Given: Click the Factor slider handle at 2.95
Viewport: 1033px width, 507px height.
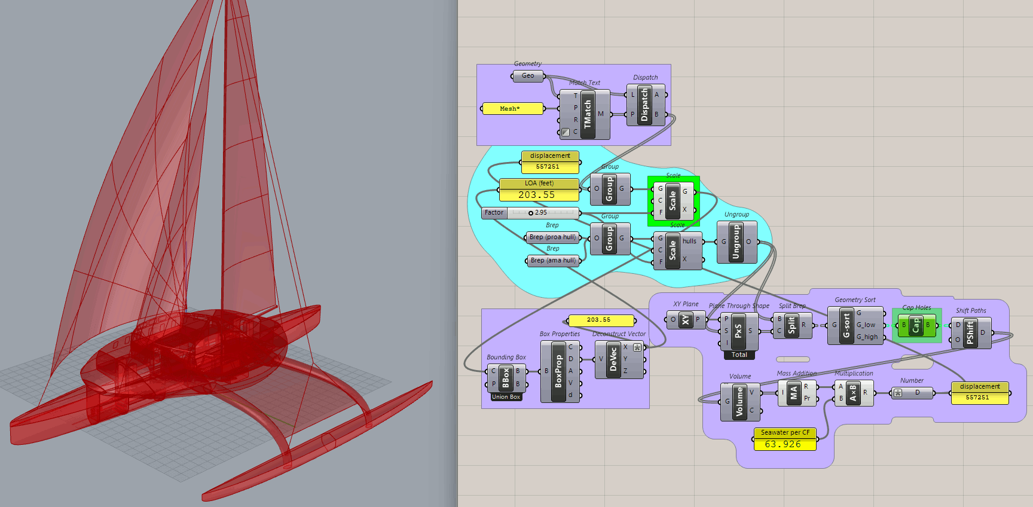Looking at the screenshot, I should click(x=531, y=213).
